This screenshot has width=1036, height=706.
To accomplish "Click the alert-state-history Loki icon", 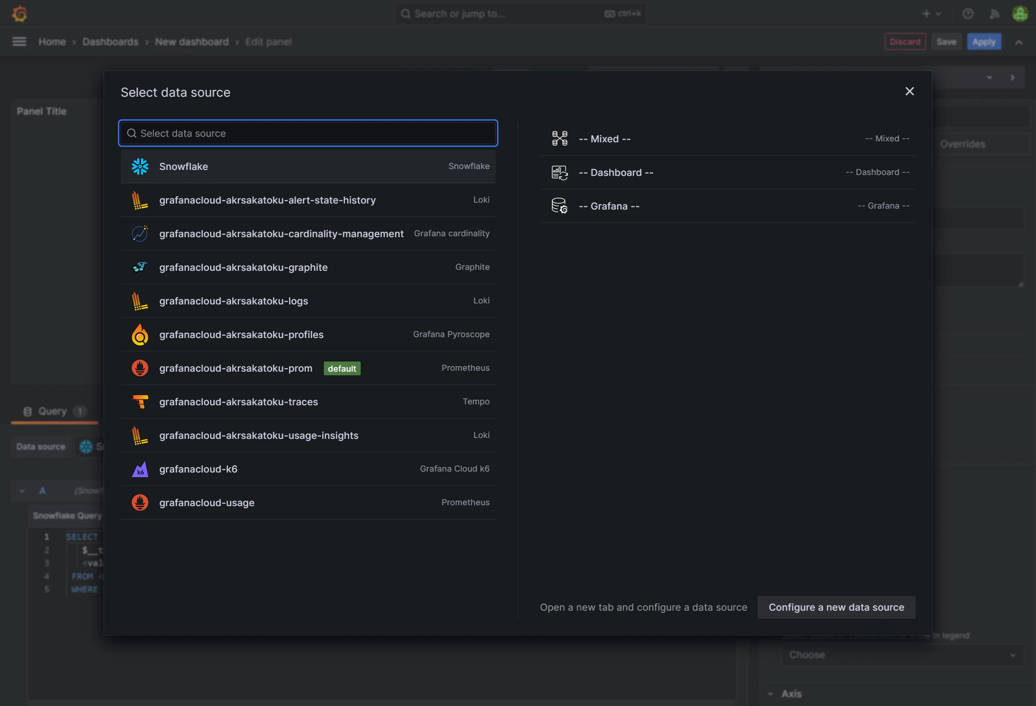I will (x=140, y=200).
